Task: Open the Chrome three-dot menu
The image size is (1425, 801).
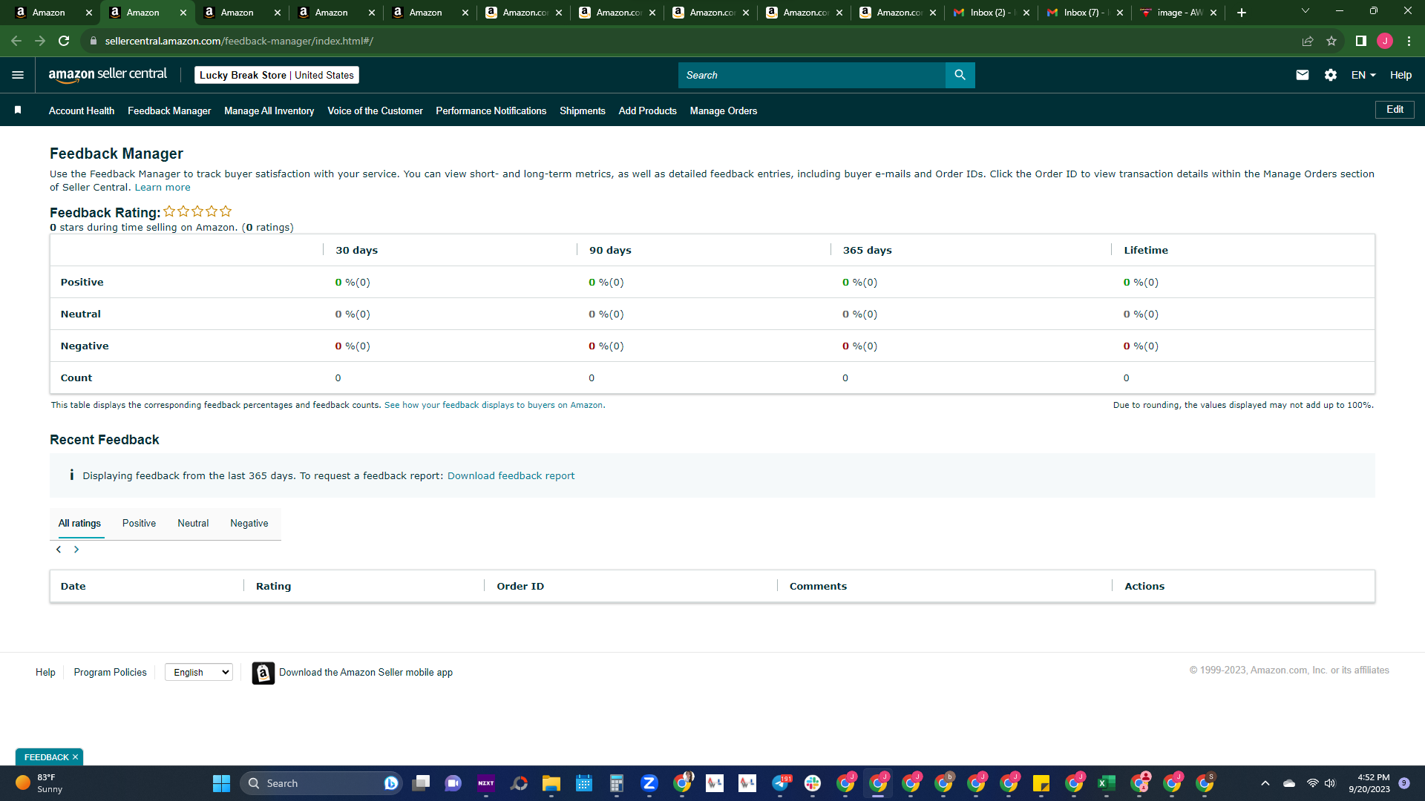Action: coord(1409,41)
